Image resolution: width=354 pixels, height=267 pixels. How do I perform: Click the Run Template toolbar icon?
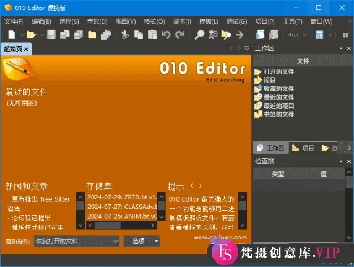[x=274, y=35]
